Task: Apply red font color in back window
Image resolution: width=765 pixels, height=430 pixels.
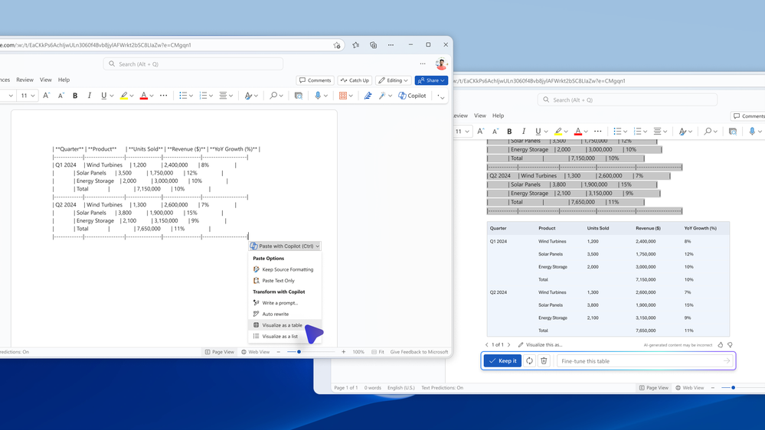Action: click(x=577, y=131)
